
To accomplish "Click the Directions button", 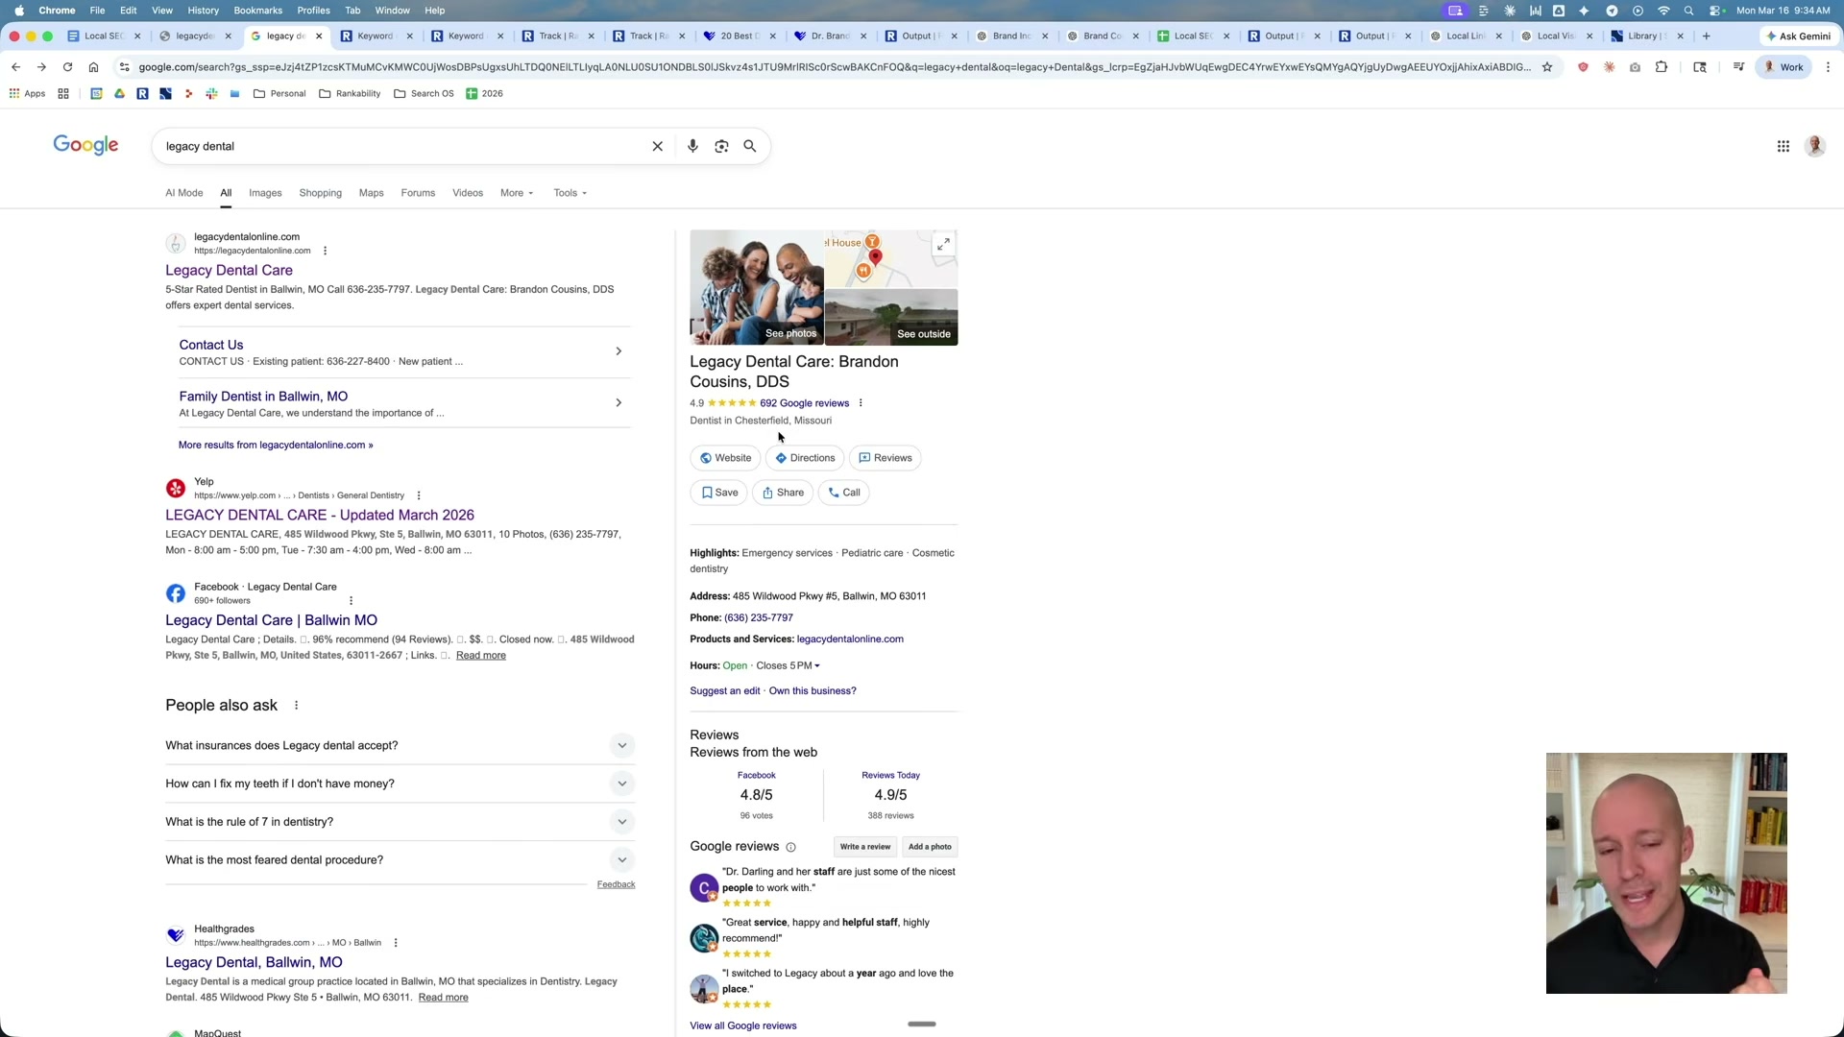I will click(805, 458).
